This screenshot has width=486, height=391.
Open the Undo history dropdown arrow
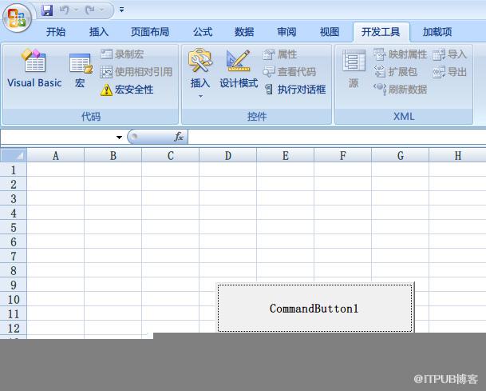coord(76,10)
